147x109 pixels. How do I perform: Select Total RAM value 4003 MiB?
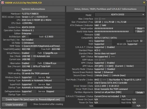(x=26, y=49)
